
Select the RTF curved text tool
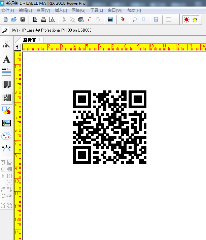(x=6, y=149)
